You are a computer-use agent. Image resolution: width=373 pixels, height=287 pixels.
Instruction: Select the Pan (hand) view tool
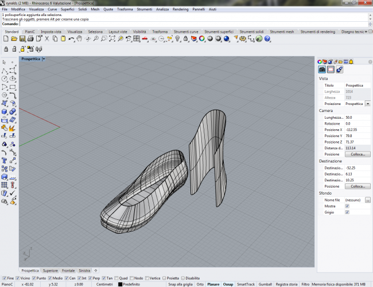pyautogui.click(x=79, y=39)
